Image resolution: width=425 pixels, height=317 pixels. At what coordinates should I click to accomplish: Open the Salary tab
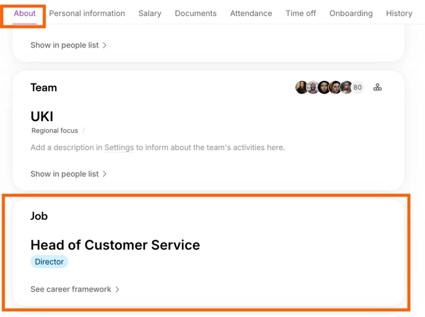(150, 14)
